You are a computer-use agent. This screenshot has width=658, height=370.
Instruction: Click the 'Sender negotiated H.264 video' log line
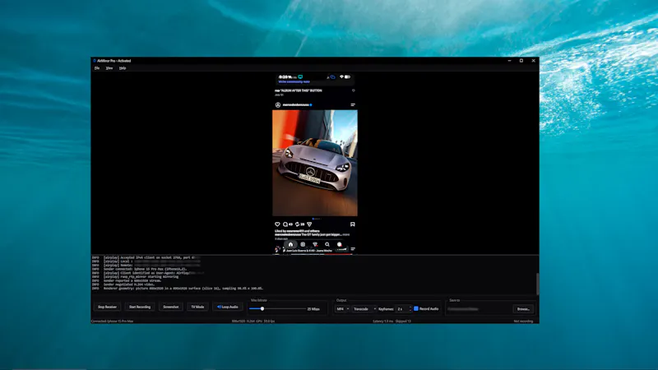point(129,284)
